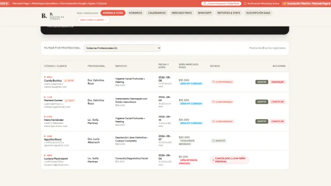Click Servicio column header
The width and height of the screenshot is (331, 186).
121,66
